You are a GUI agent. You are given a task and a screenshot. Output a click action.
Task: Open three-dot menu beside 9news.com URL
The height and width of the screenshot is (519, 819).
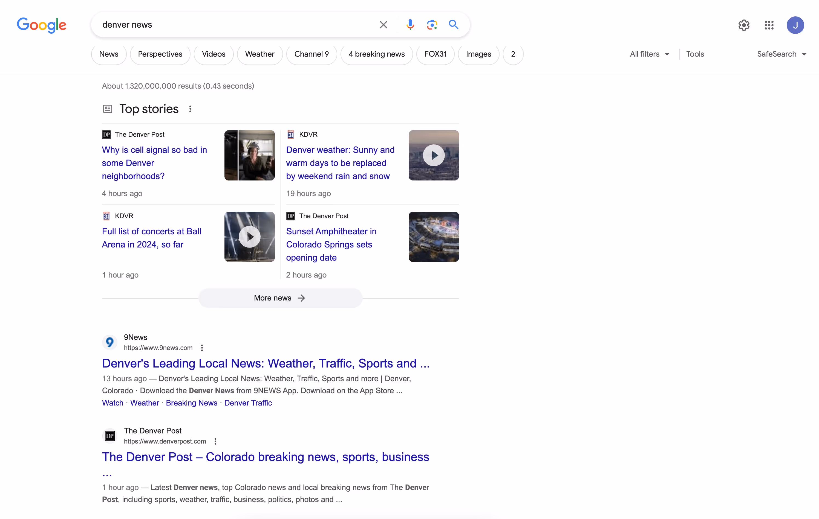(x=202, y=348)
